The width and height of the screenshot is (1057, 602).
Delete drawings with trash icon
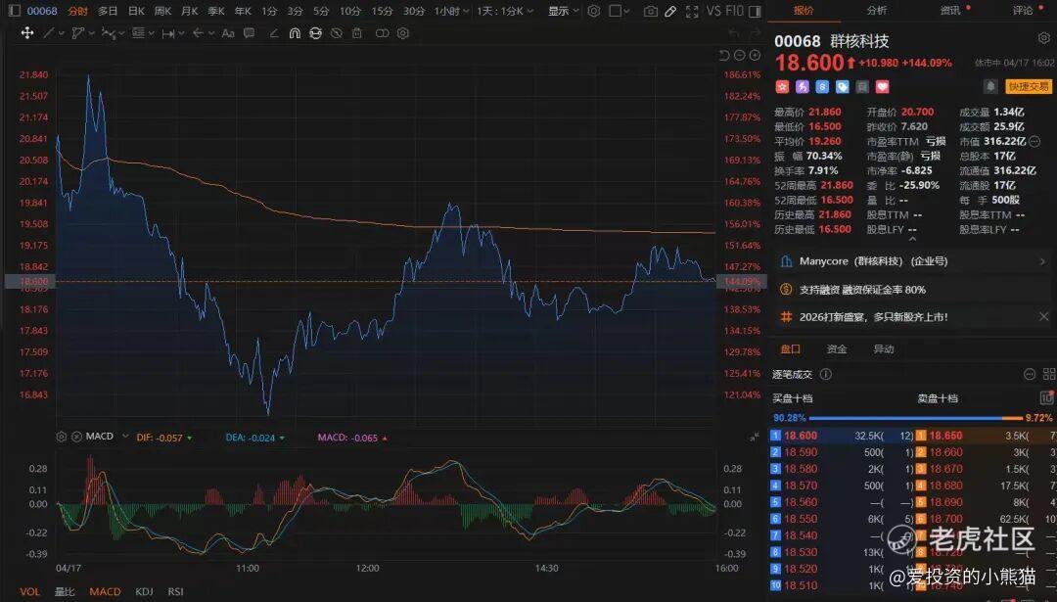point(357,33)
